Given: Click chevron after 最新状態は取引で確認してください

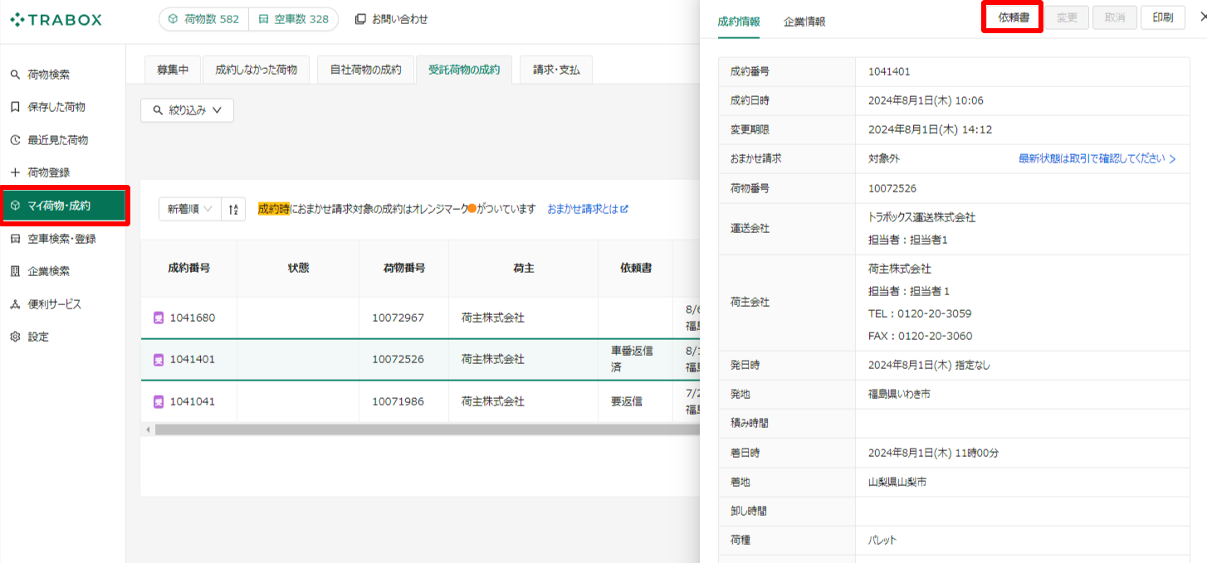Looking at the screenshot, I should 1172,158.
